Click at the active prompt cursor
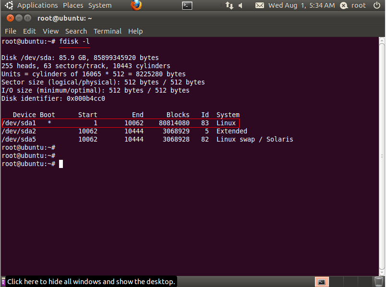This screenshot has width=386, height=287. [x=61, y=164]
